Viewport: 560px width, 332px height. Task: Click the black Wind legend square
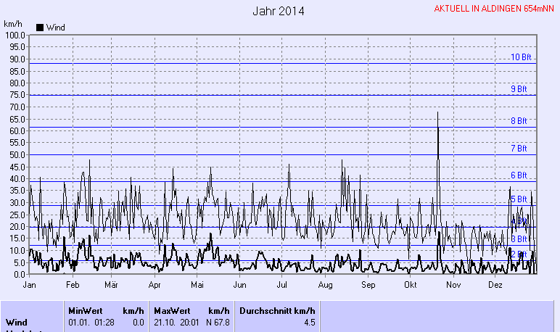pyautogui.click(x=40, y=28)
